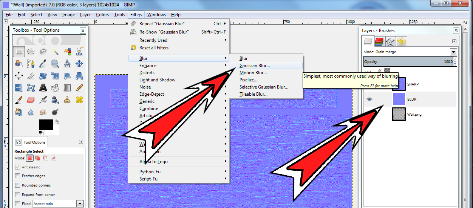The height and width of the screenshot is (208, 473).
Task: Open the Colors menu
Action: coord(102,15)
